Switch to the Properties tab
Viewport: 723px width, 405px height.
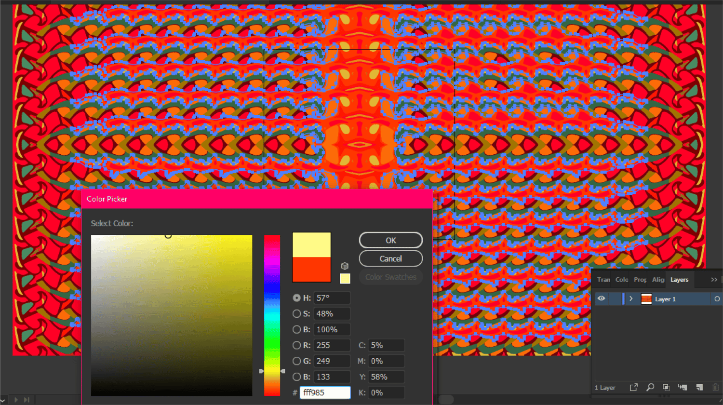coord(640,280)
